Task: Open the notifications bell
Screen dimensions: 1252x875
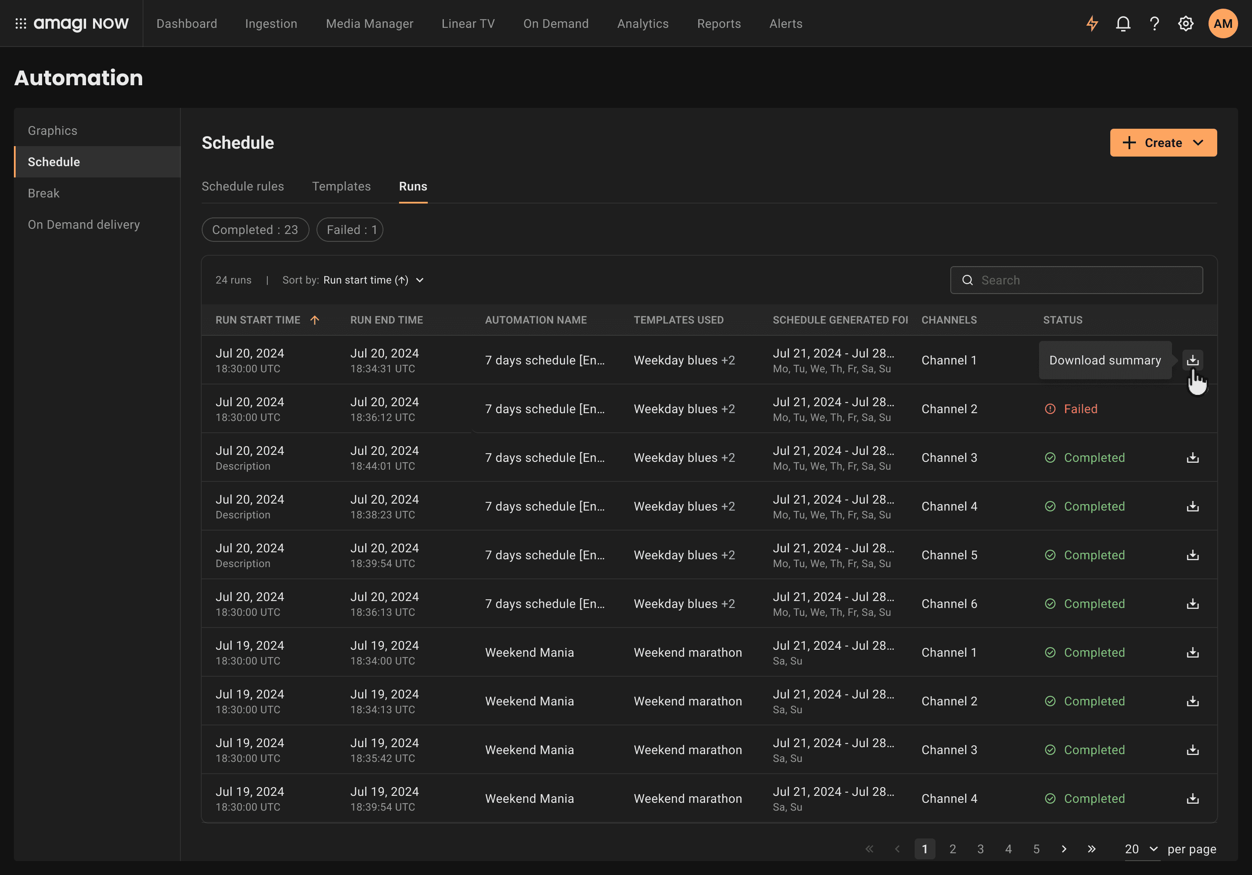Action: [1123, 23]
